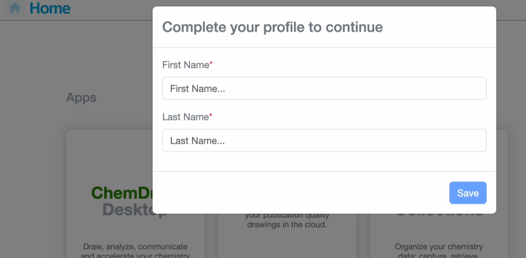Select the Apps section heading
This screenshot has width=526, height=258.
(81, 97)
